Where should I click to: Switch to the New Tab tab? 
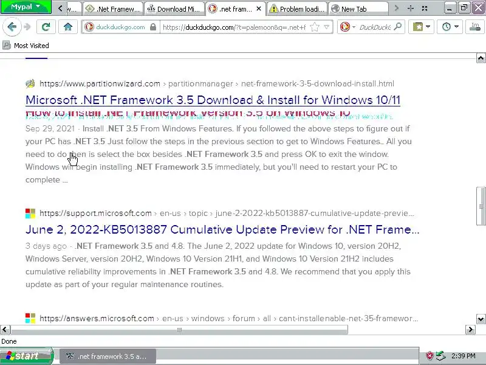358,9
